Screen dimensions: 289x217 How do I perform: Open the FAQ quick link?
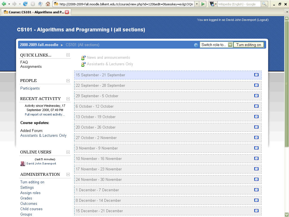pos(24,62)
